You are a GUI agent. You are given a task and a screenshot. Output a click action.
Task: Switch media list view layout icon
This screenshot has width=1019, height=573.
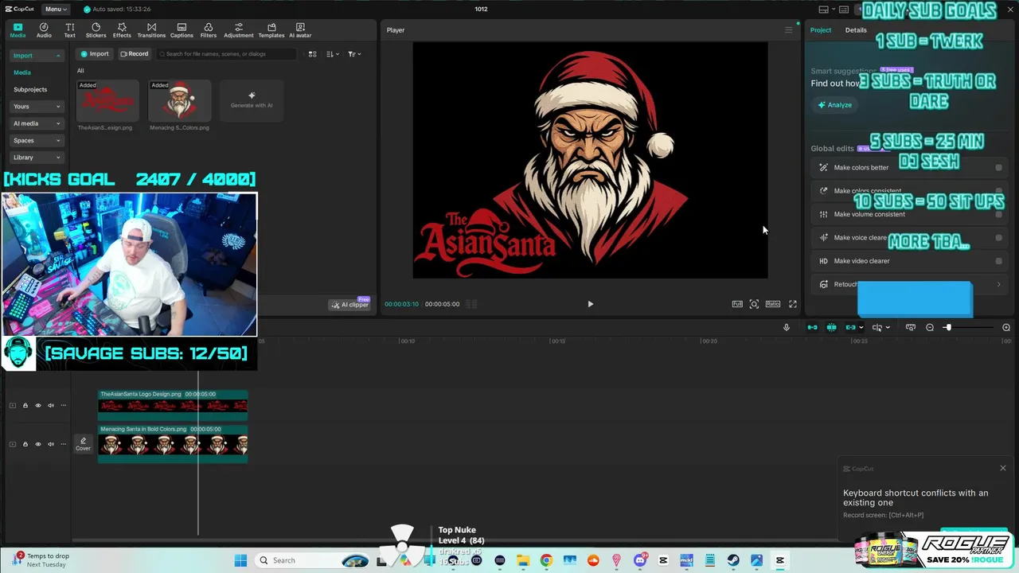(312, 54)
